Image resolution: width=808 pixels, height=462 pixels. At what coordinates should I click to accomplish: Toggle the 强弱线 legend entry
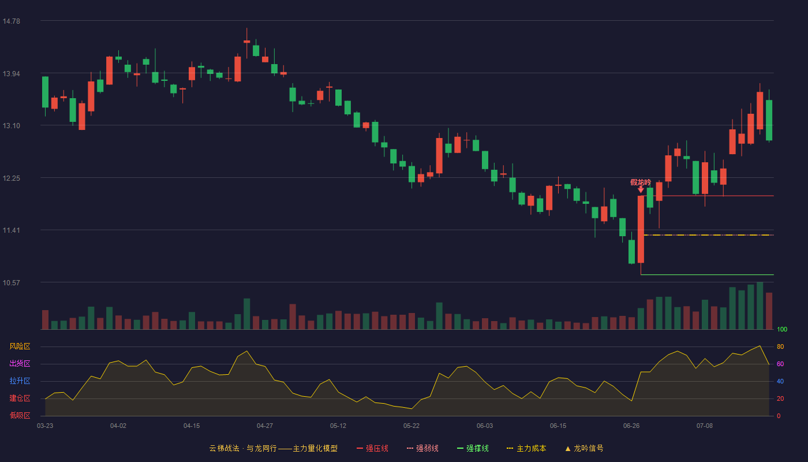pyautogui.click(x=422, y=448)
